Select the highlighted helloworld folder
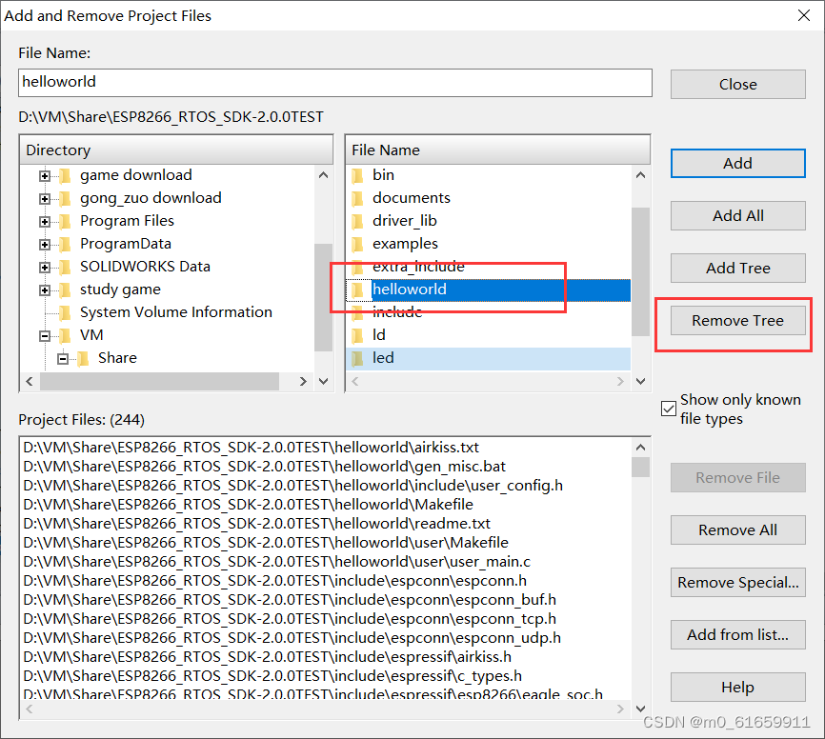The height and width of the screenshot is (739, 825). coord(410,290)
